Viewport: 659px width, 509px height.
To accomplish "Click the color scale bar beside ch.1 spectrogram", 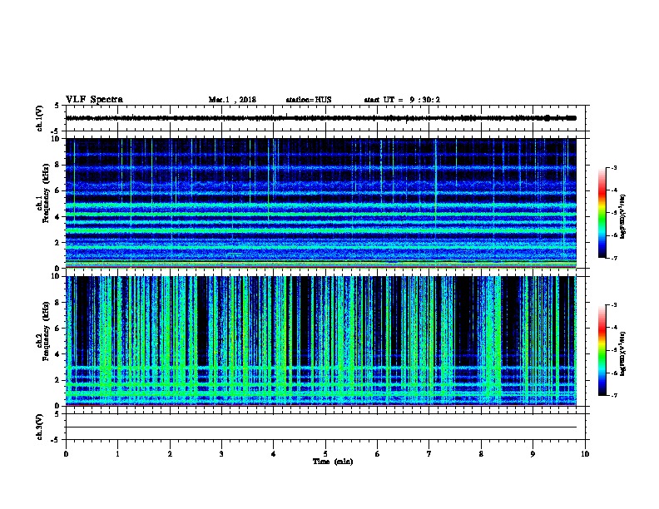I will click(602, 213).
